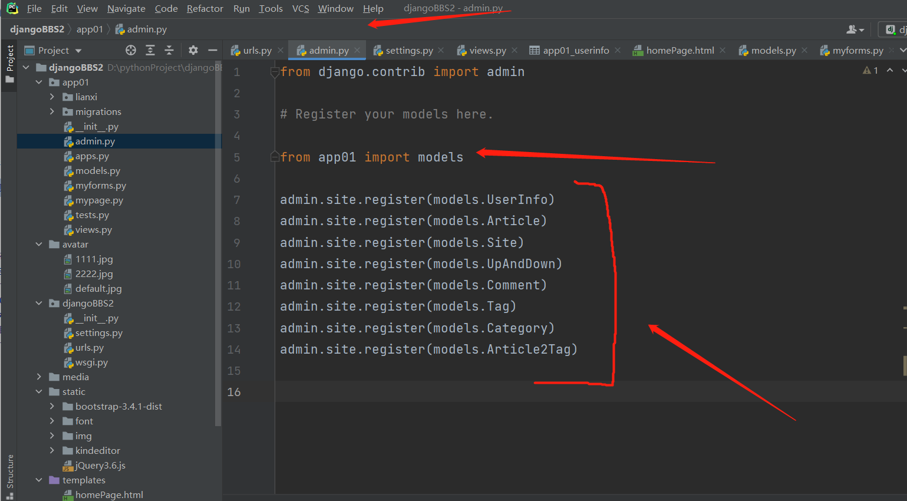Image resolution: width=907 pixels, height=501 pixels.
Task: Select Opened File locate target icon
Action: click(x=131, y=50)
